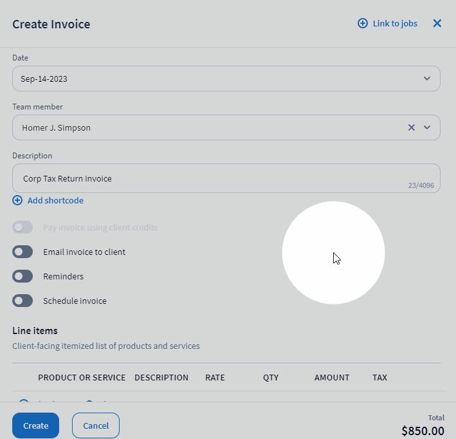Click the Add shortcode link text
Image resolution: width=456 pixels, height=439 pixels.
coord(55,201)
